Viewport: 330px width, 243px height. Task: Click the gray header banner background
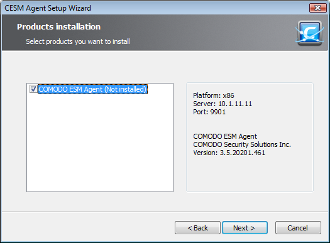[189, 33]
